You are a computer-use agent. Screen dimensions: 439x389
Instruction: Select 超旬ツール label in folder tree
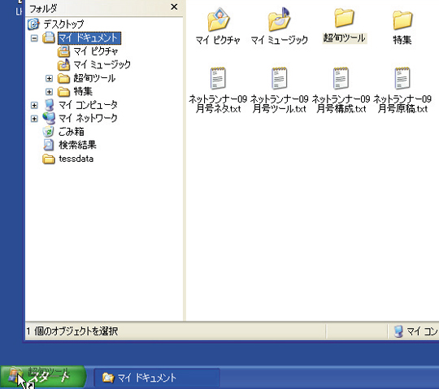coord(94,78)
